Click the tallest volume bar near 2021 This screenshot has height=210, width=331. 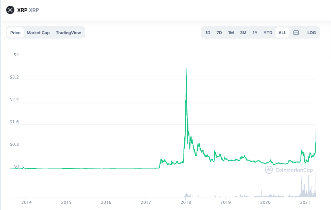tap(316, 184)
